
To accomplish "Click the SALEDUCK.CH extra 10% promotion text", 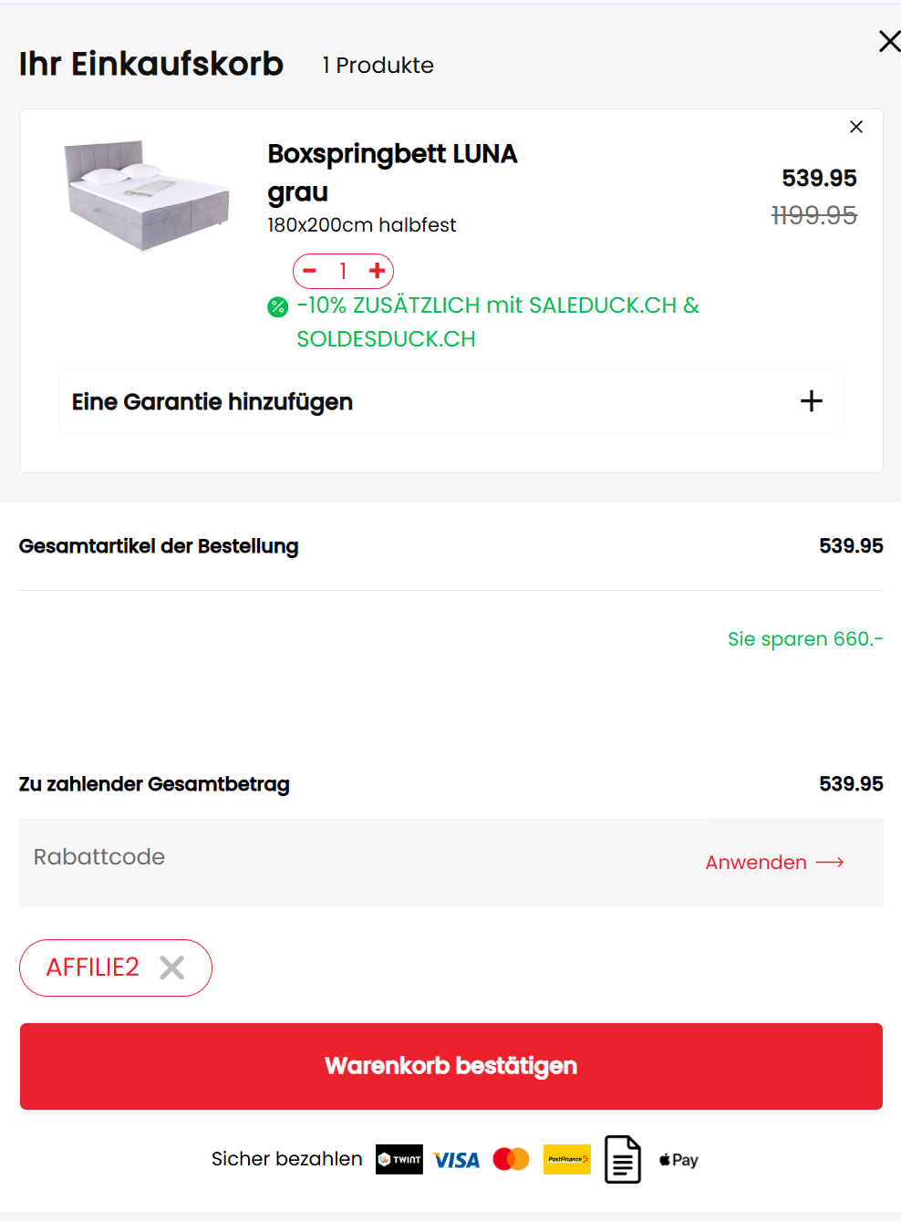I will (497, 321).
